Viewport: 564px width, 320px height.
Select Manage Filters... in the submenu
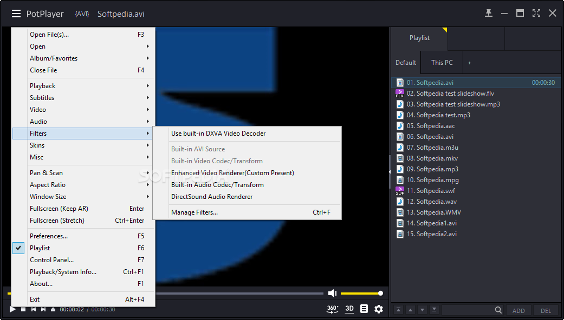pos(247,212)
